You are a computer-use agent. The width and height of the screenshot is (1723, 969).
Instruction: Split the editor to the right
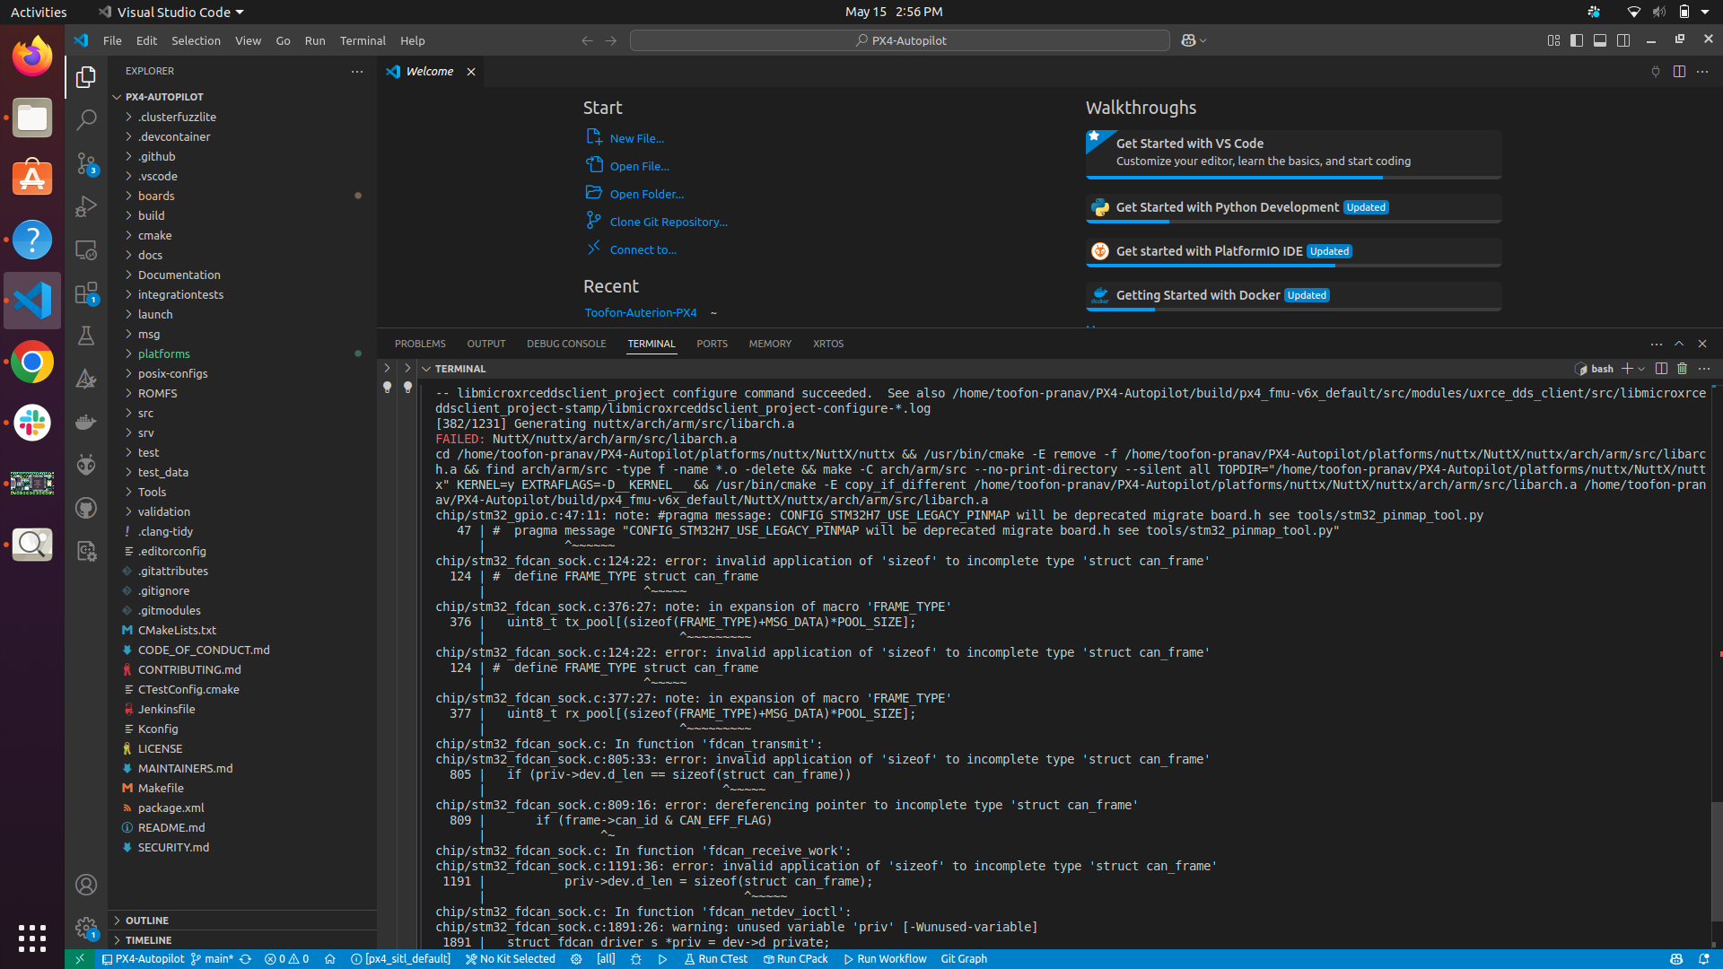coord(1679,71)
